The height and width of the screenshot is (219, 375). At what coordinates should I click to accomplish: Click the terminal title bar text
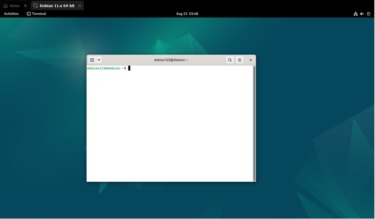click(171, 60)
